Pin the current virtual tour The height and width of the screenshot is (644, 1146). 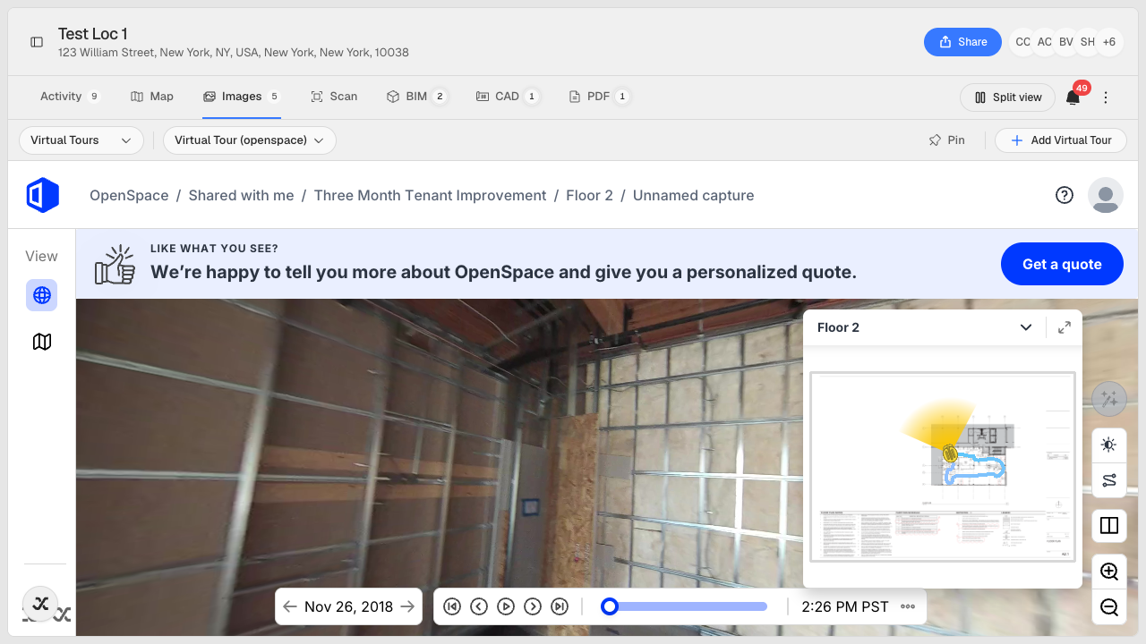(947, 140)
